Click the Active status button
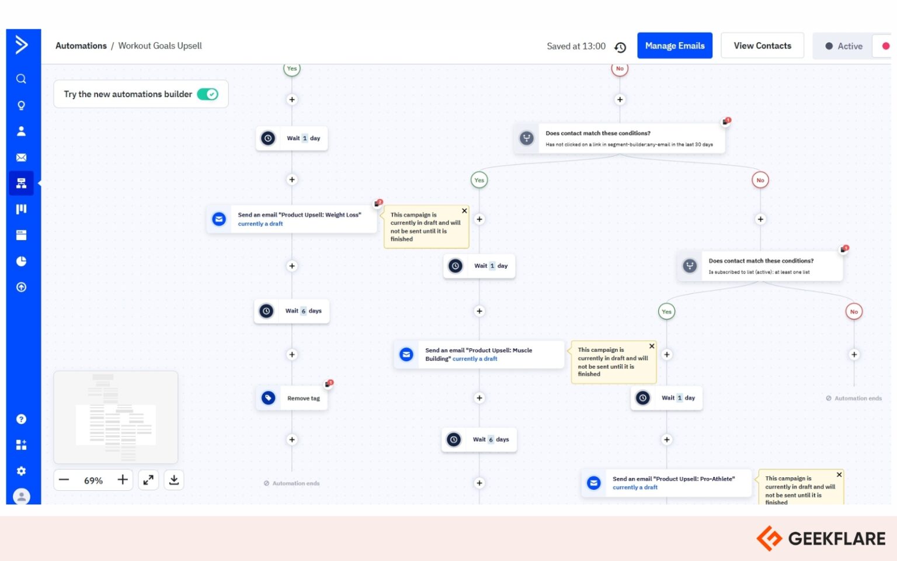 point(843,46)
